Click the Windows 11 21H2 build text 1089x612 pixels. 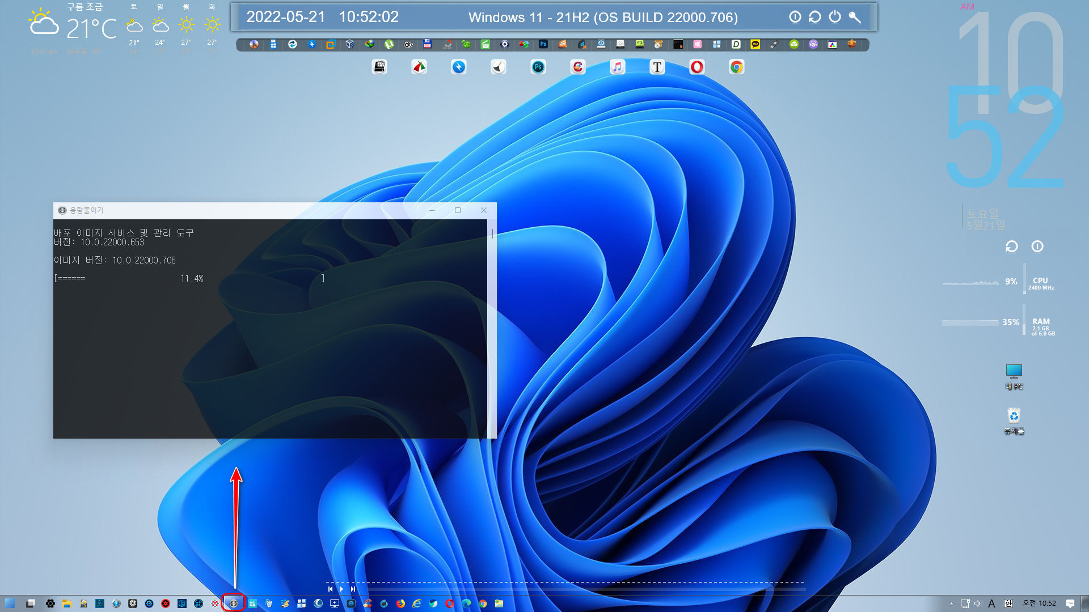point(603,18)
